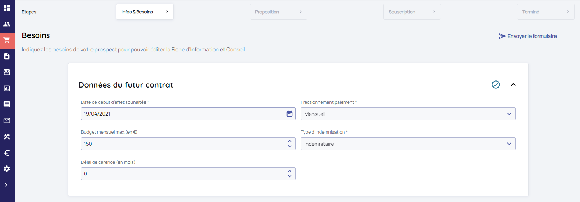This screenshot has width=580, height=202.
Task: Open the dashboard icon in sidebar
Action: point(7,8)
